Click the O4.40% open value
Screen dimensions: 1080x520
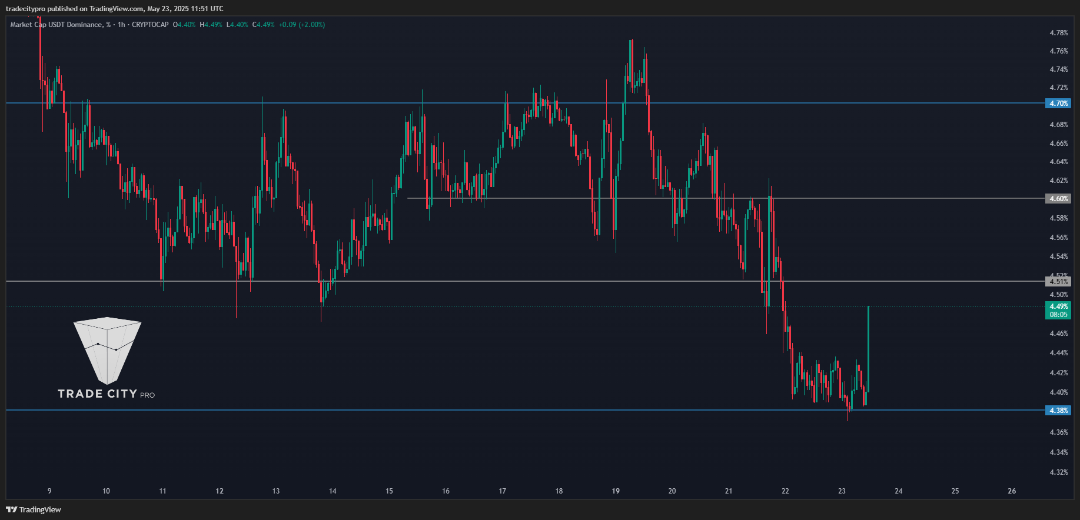coord(184,25)
